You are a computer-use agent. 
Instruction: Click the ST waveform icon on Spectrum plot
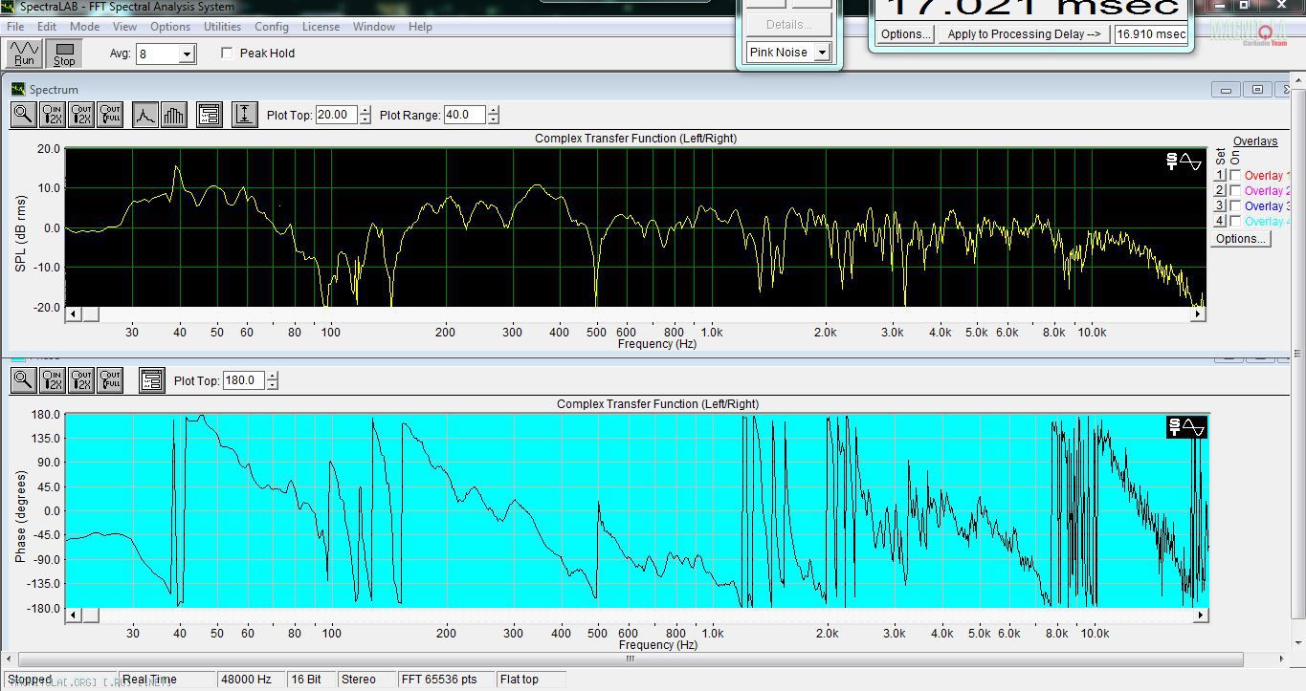click(x=1184, y=161)
